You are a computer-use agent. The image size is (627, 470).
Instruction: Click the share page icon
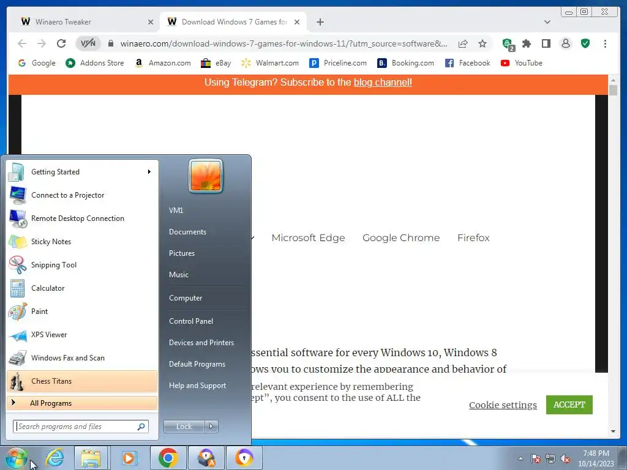tap(463, 43)
